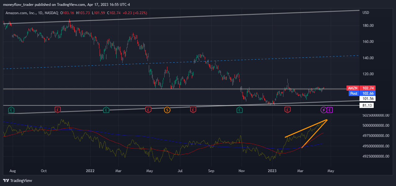Click the 160.00 price axis label

pyautogui.click(x=368, y=42)
